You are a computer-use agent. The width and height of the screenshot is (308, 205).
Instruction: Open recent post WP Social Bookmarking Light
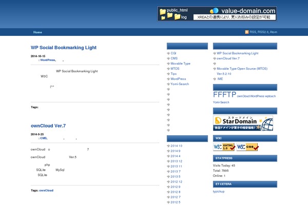click(238, 53)
